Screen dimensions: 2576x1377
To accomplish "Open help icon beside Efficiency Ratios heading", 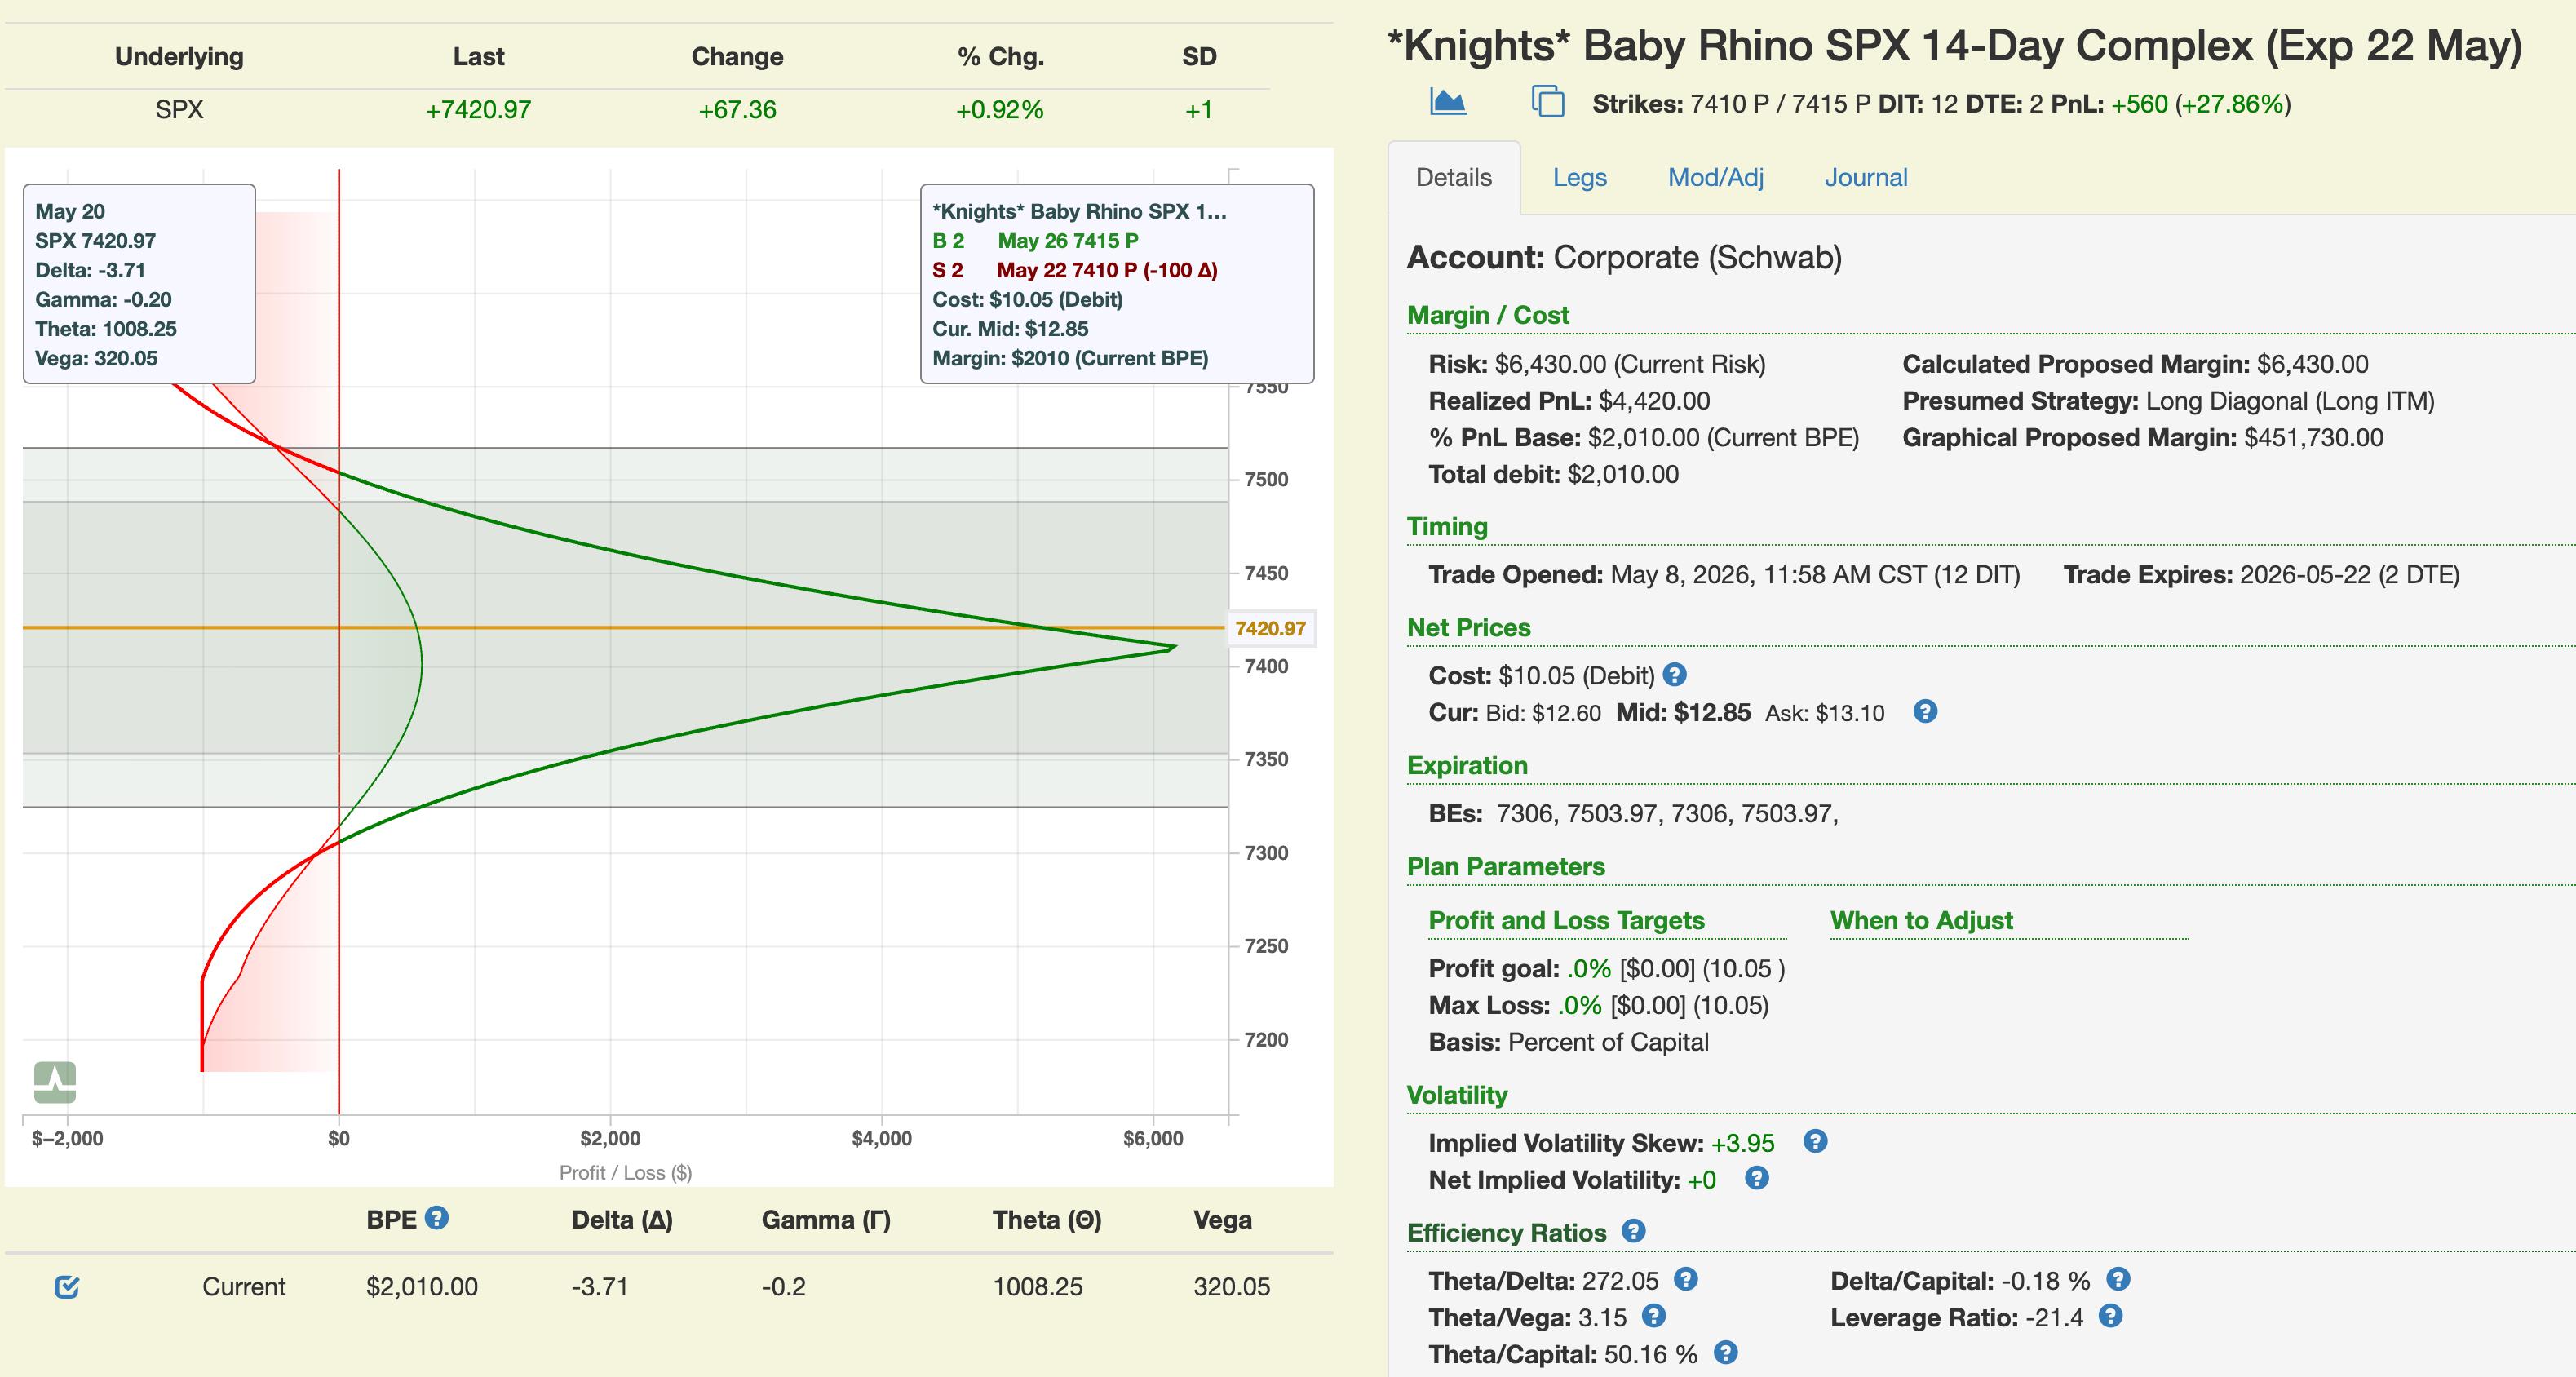I will (1634, 1231).
